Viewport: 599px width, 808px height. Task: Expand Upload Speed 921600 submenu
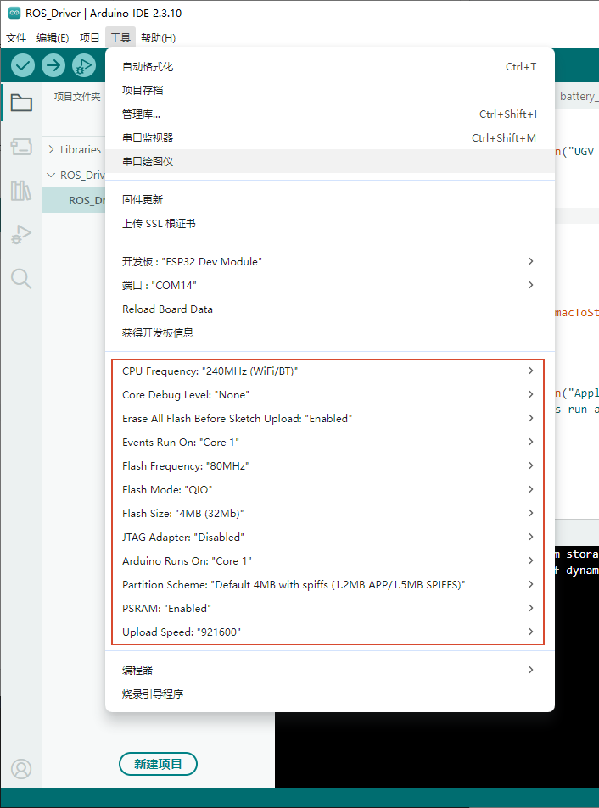[x=330, y=632]
